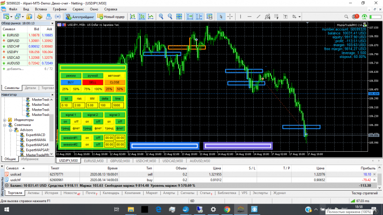
Task: Set signal 3 to флет mode
Action: 120,128
